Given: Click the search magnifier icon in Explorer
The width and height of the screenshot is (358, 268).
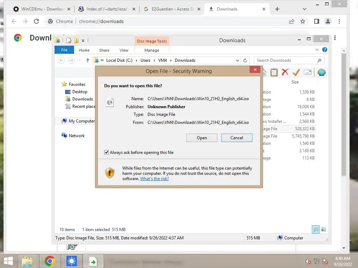Looking at the screenshot, I should (x=320, y=60).
